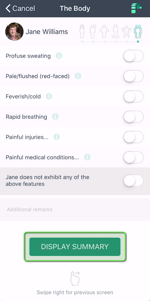Viewport: 150px width, 301px height.
Task: Select the first body figure step icon
Action: tap(82, 31)
